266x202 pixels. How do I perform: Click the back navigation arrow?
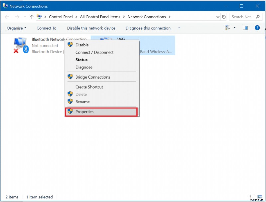click(7, 17)
